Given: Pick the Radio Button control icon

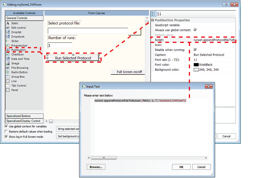Looking at the screenshot, I should pos(8,72).
